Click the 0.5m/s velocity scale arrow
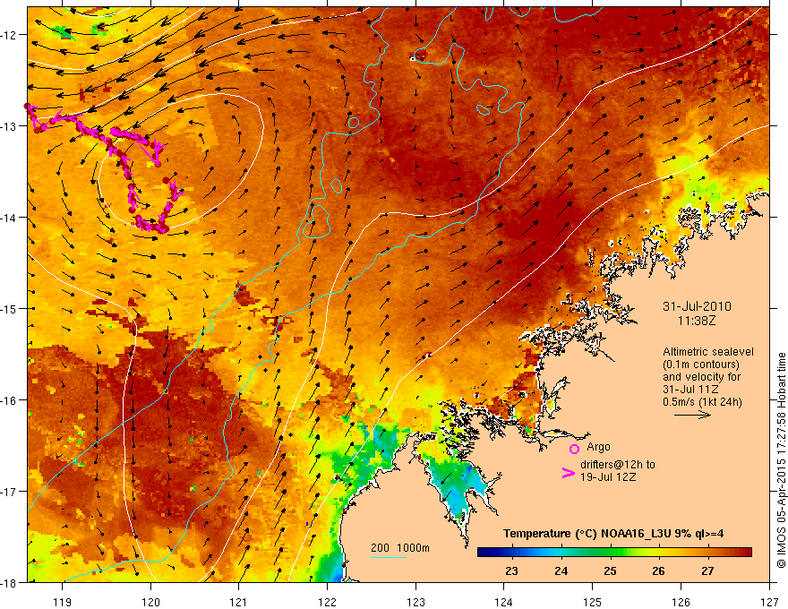Screen dimensions: 788x609 point(692,415)
